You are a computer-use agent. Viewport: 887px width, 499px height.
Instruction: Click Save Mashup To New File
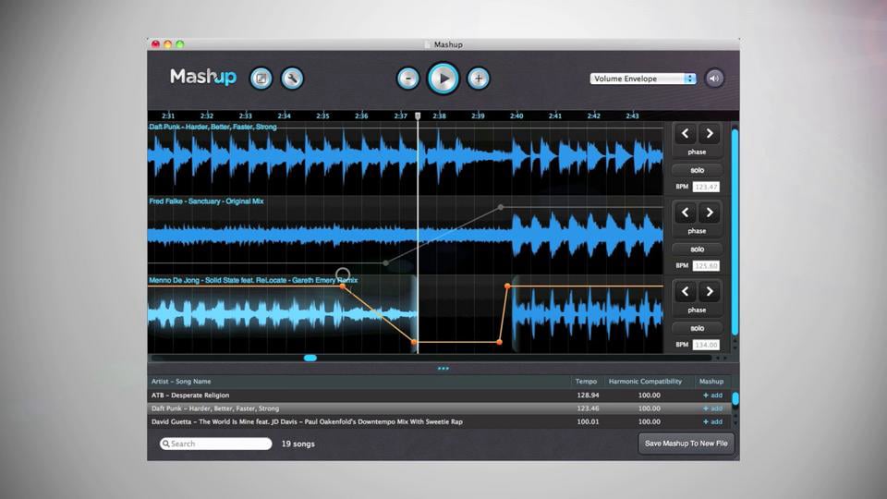click(687, 444)
